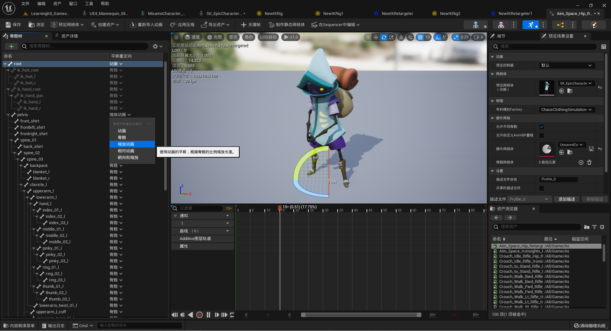Screen dimensions: 611x331
Task: Jump to the animation start
Action: (175, 315)
